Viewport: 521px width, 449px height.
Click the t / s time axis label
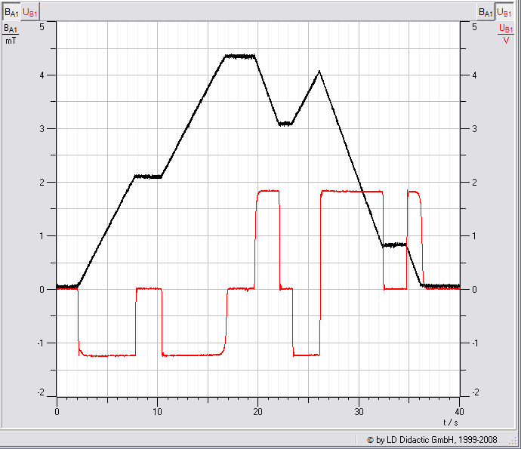click(x=451, y=422)
